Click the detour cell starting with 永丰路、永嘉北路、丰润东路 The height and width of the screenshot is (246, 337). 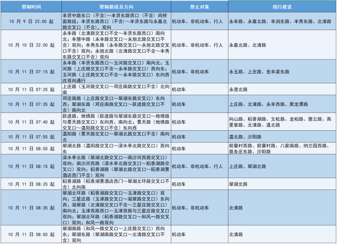tap(282, 21)
